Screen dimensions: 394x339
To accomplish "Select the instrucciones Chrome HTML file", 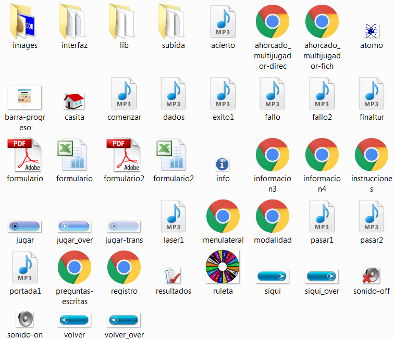I will tap(371, 155).
